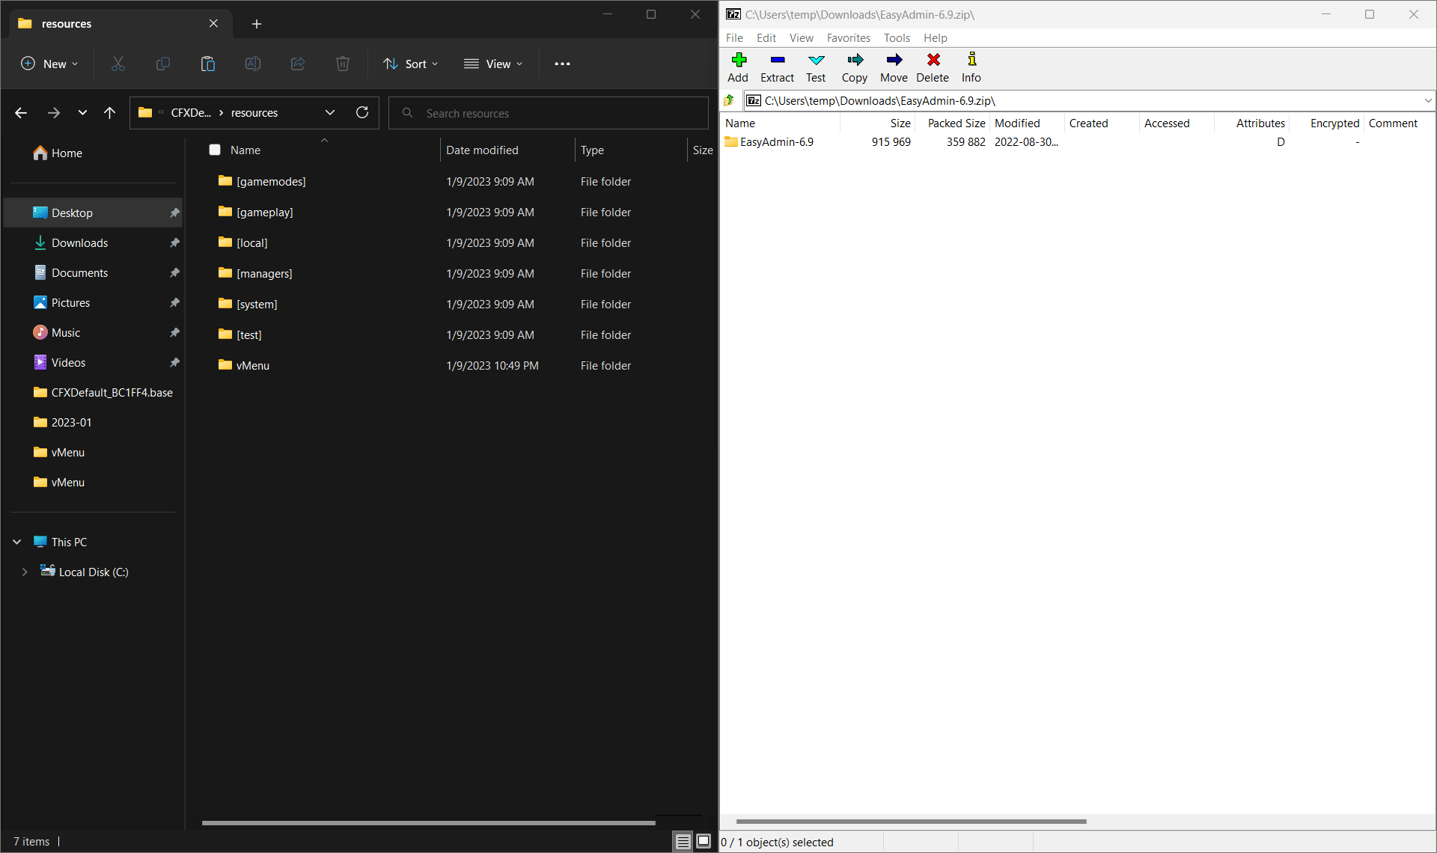Switch to thumbnail view using bottom-right toggle
The width and height of the screenshot is (1437, 853).
pos(703,841)
